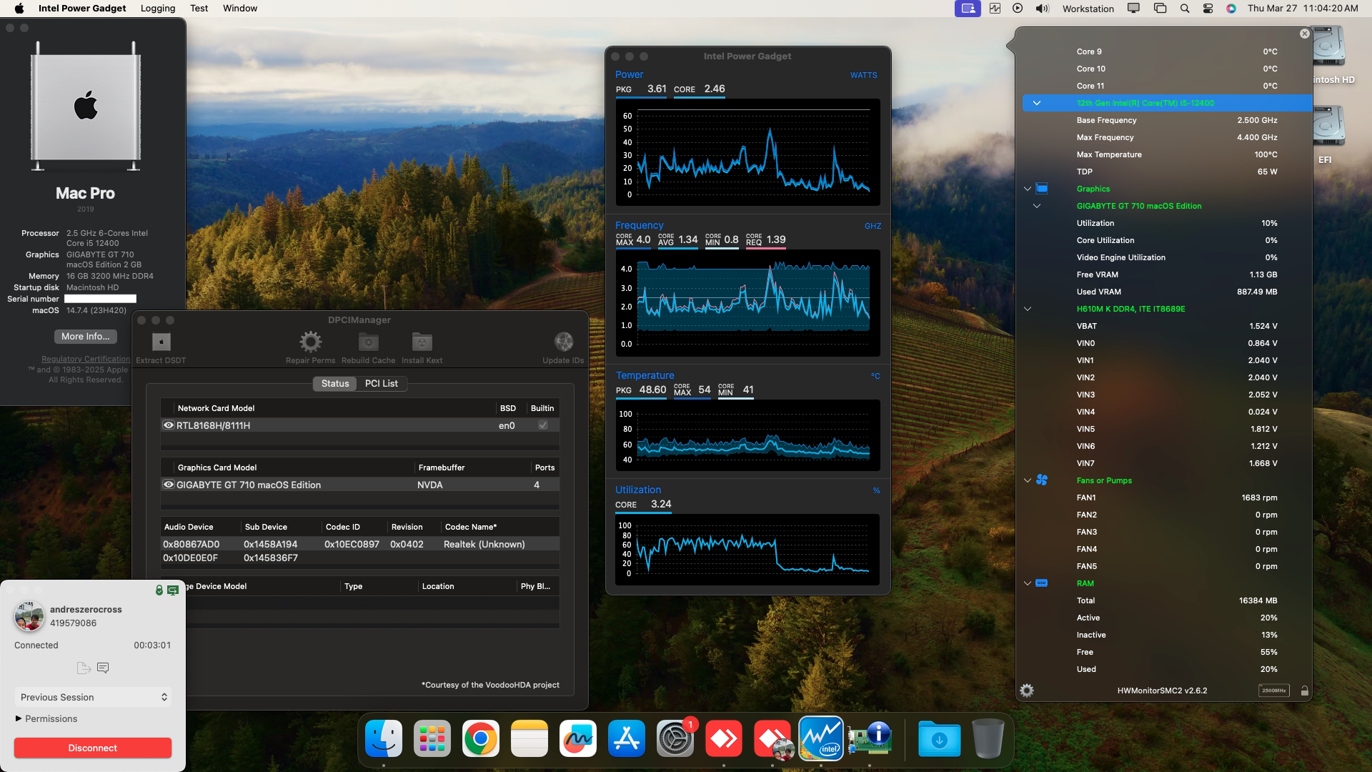The image size is (1372, 772).
Task: Toggle the eye icon beside RTL8168H/8111H
Action: 167,425
